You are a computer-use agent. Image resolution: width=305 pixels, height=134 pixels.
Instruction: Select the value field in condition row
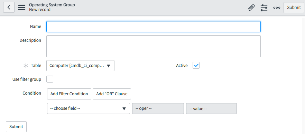211,108
